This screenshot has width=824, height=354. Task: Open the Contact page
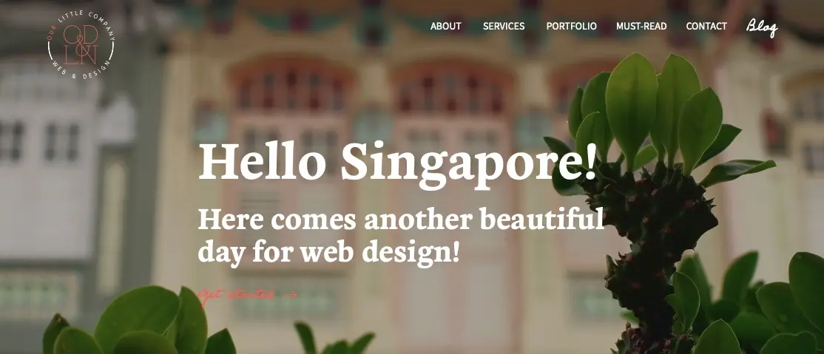pos(706,27)
